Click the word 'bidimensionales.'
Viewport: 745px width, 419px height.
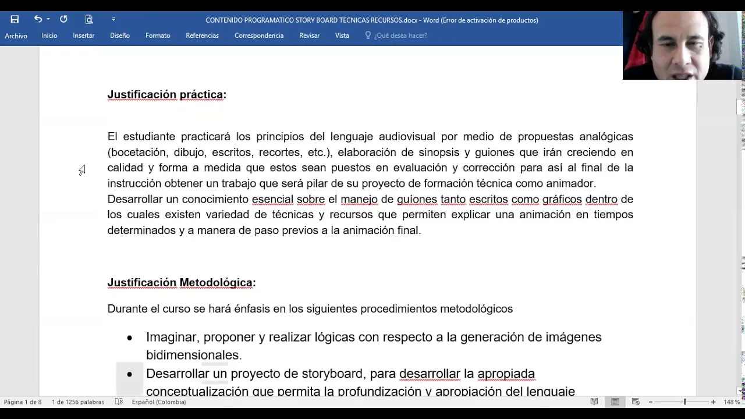coord(194,355)
